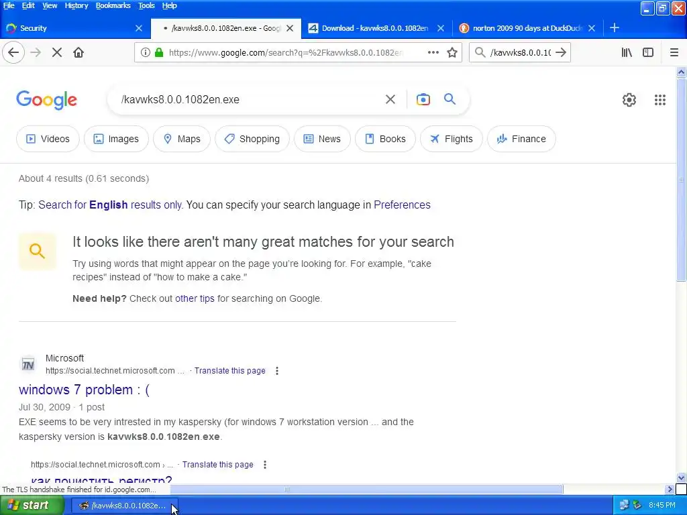Filter results by Maps
The width and height of the screenshot is (687, 515).
pyautogui.click(x=182, y=139)
